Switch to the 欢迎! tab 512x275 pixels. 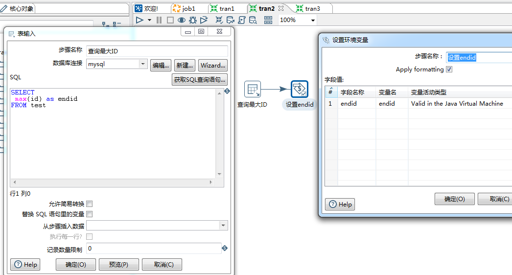(x=147, y=8)
